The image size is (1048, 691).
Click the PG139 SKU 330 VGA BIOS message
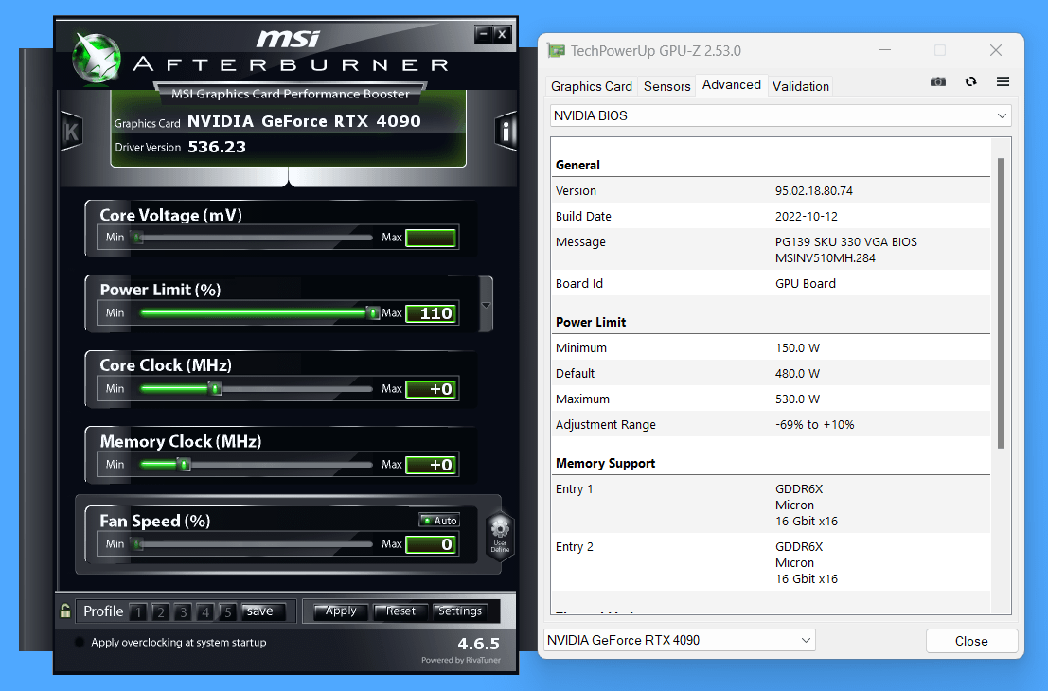point(845,249)
